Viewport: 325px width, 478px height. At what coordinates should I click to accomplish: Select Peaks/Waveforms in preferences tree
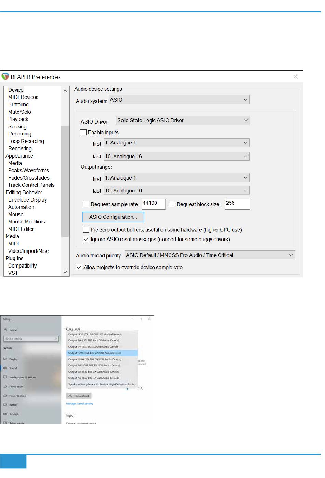click(28, 170)
